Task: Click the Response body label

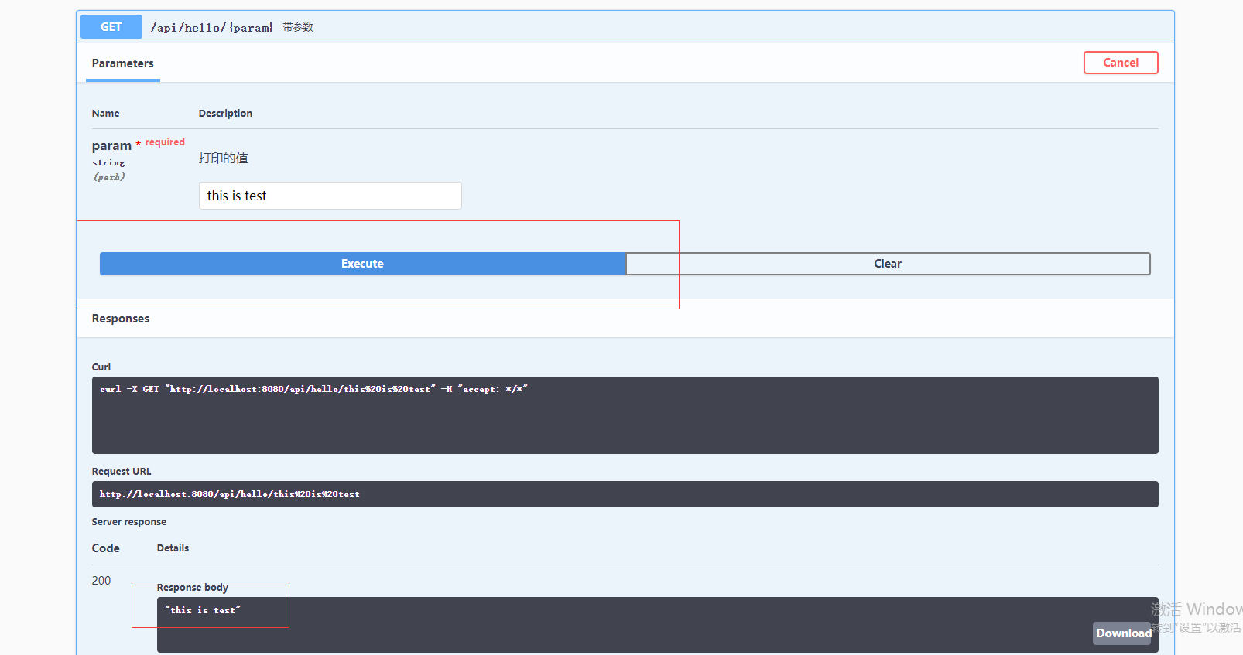Action: point(192,588)
